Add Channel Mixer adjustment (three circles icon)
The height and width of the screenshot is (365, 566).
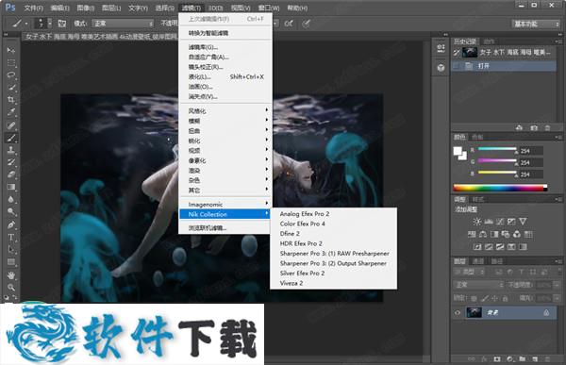click(x=517, y=234)
